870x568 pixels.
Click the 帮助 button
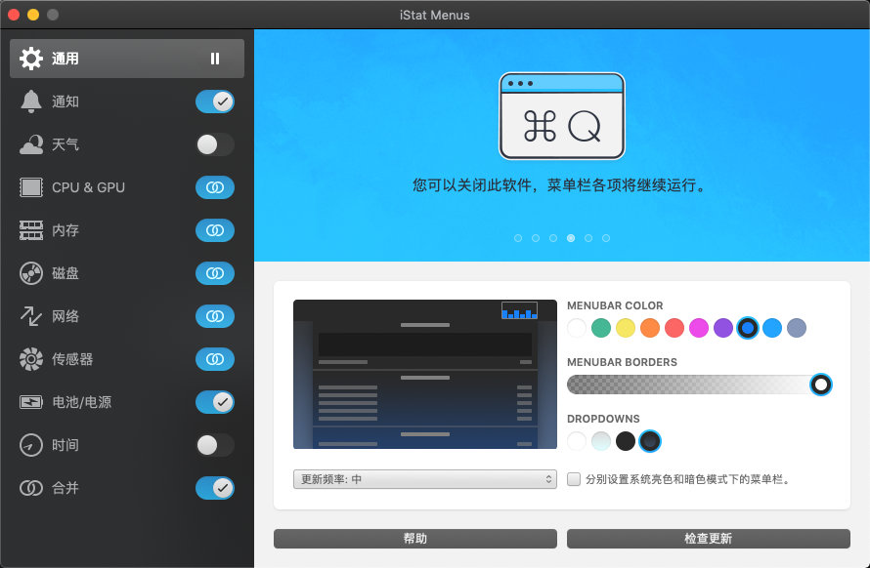coord(415,539)
